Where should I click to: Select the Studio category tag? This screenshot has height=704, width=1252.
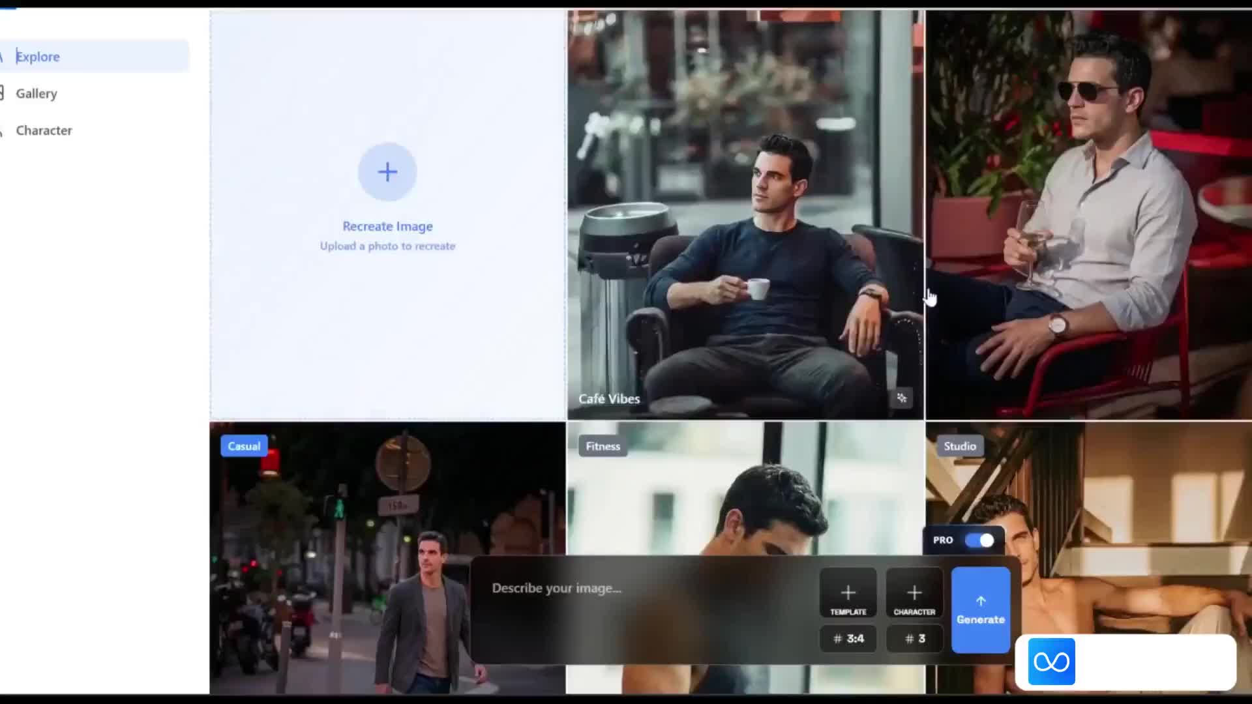960,447
